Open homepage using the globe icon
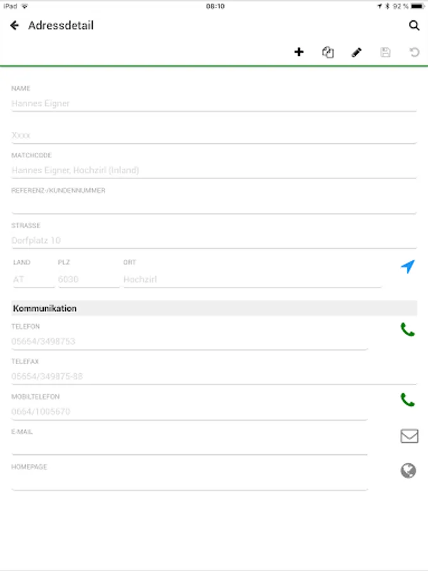 coord(408,471)
